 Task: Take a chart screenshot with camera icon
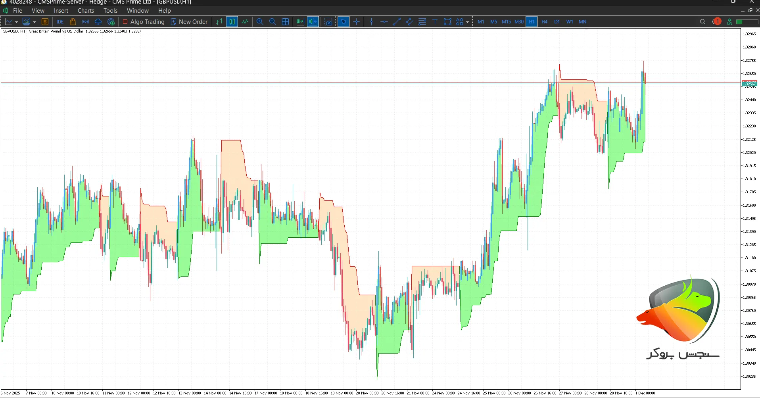click(x=328, y=22)
